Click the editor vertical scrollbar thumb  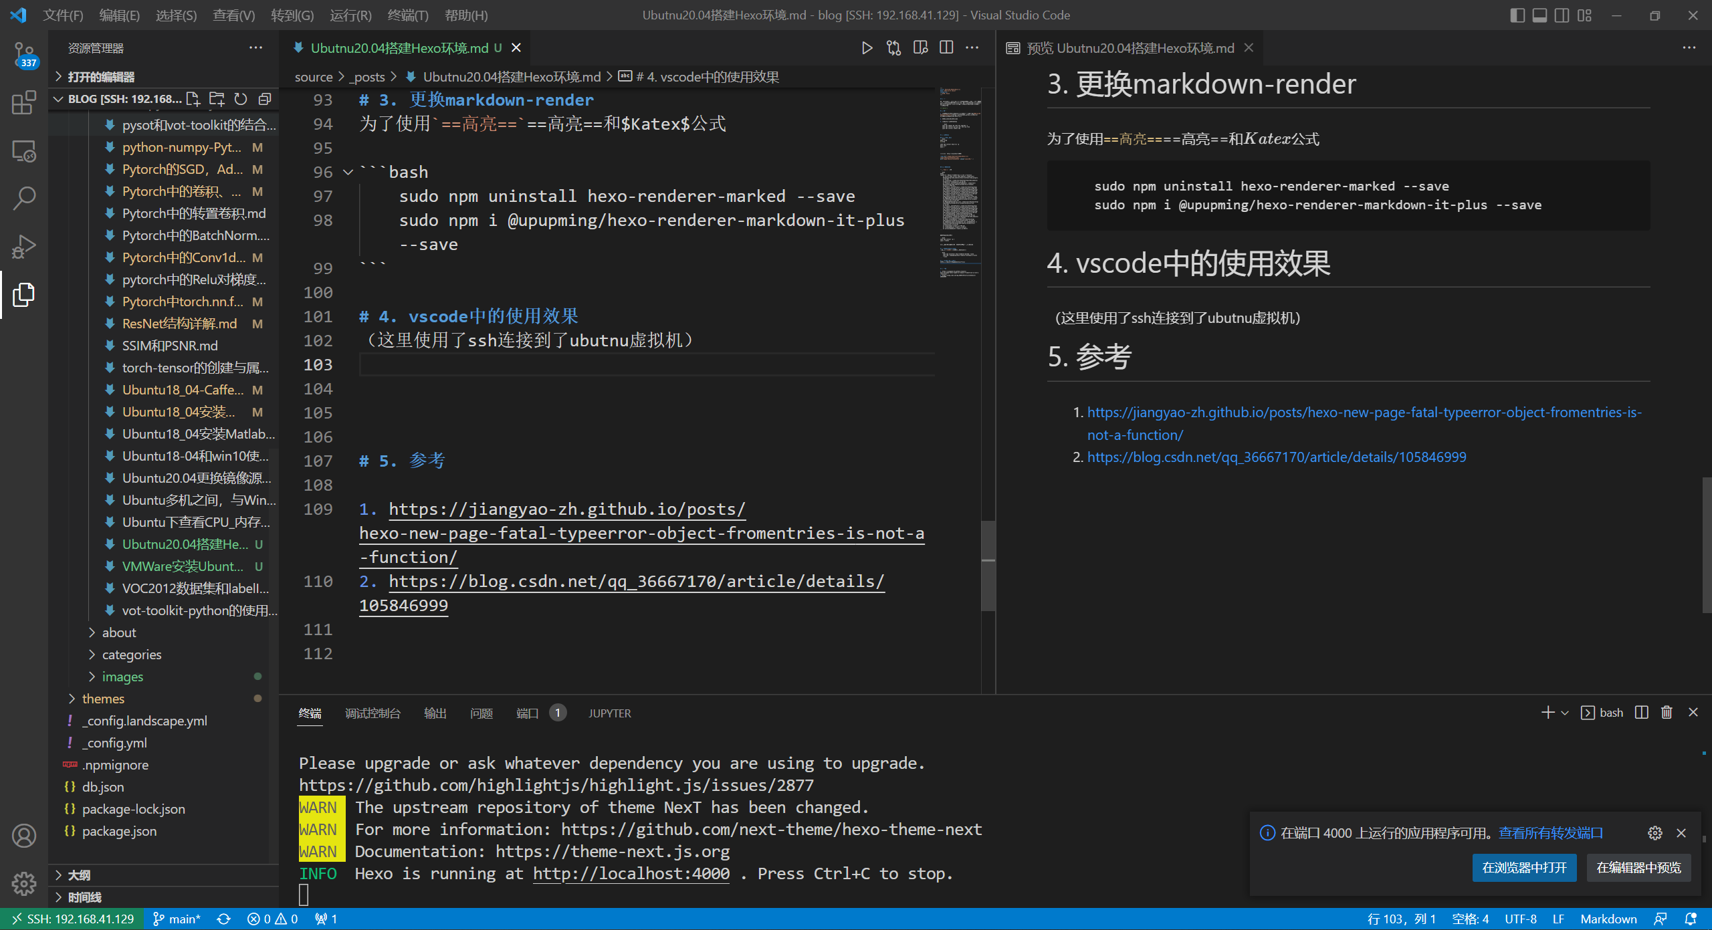click(x=988, y=564)
